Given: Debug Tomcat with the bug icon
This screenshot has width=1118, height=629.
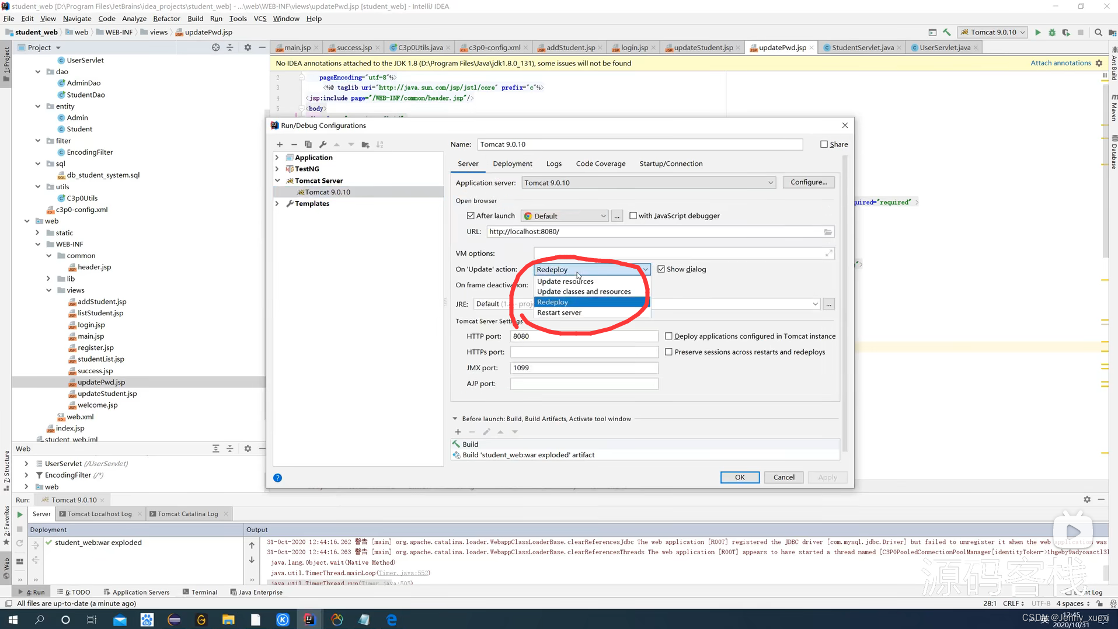Looking at the screenshot, I should pos(1052,32).
